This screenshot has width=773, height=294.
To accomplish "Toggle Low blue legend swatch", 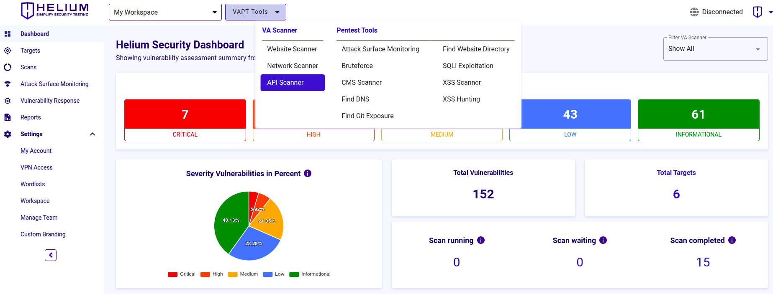I will pos(268,274).
